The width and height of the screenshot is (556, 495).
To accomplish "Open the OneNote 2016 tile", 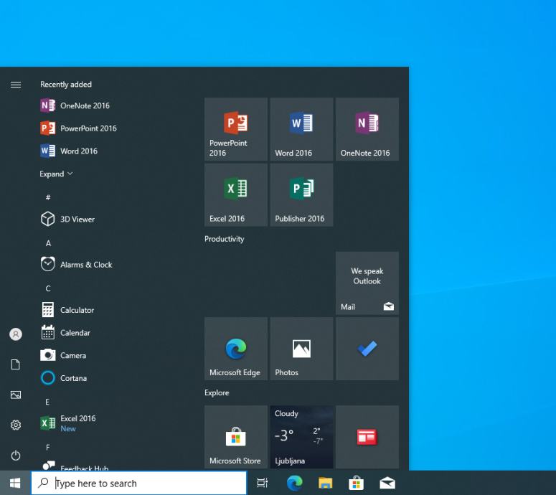I will tap(367, 129).
